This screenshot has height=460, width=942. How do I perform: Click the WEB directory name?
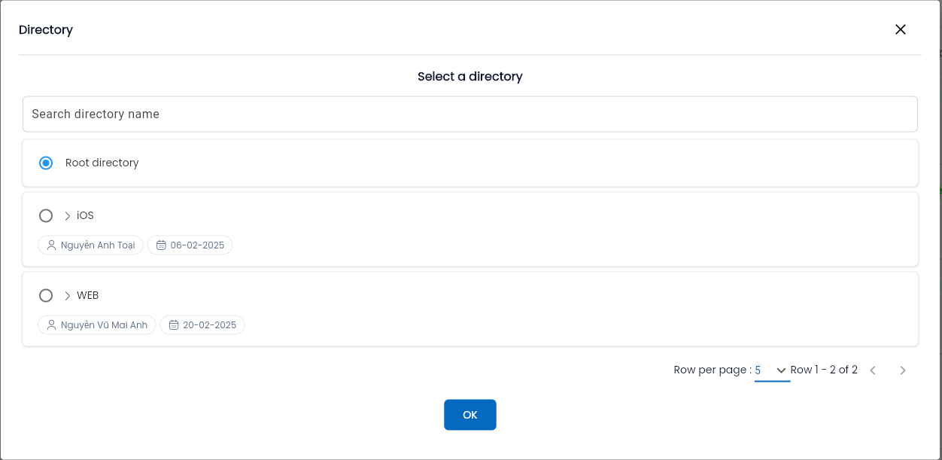point(88,295)
